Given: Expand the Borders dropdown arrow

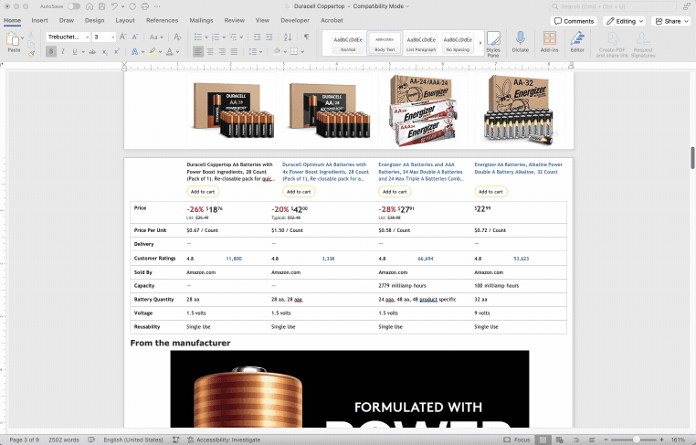Looking at the screenshot, I should [x=302, y=52].
